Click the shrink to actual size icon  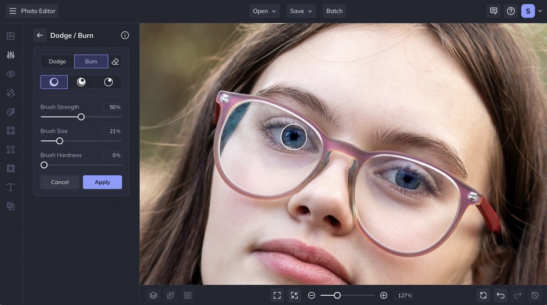click(294, 296)
